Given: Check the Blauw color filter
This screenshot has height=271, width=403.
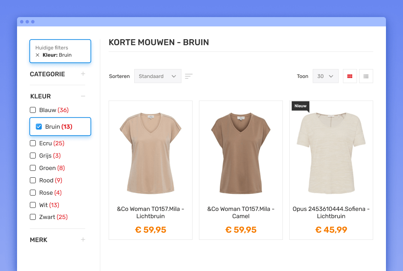Looking at the screenshot, I should pos(33,110).
